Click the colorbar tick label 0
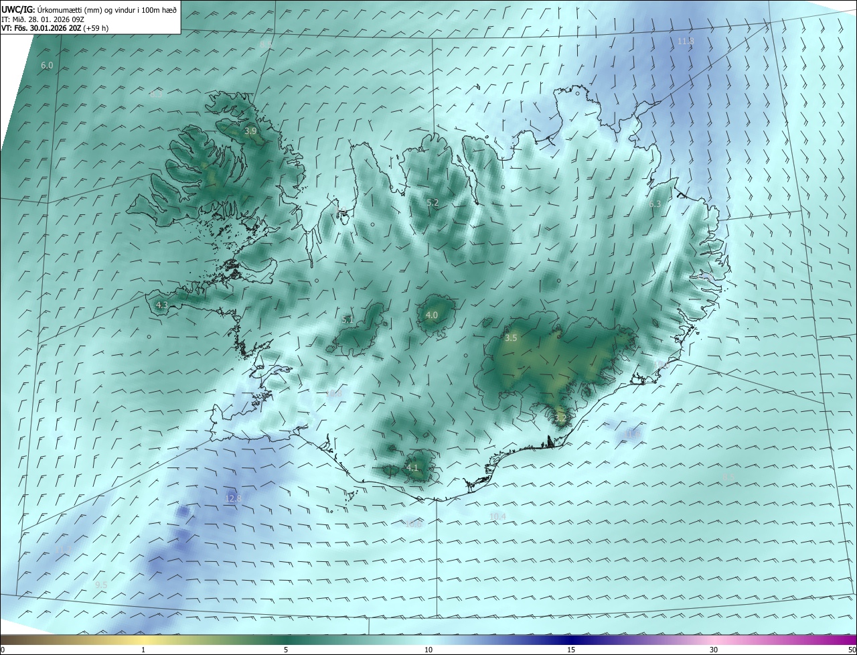This screenshot has height=655, width=857. pos(3,650)
